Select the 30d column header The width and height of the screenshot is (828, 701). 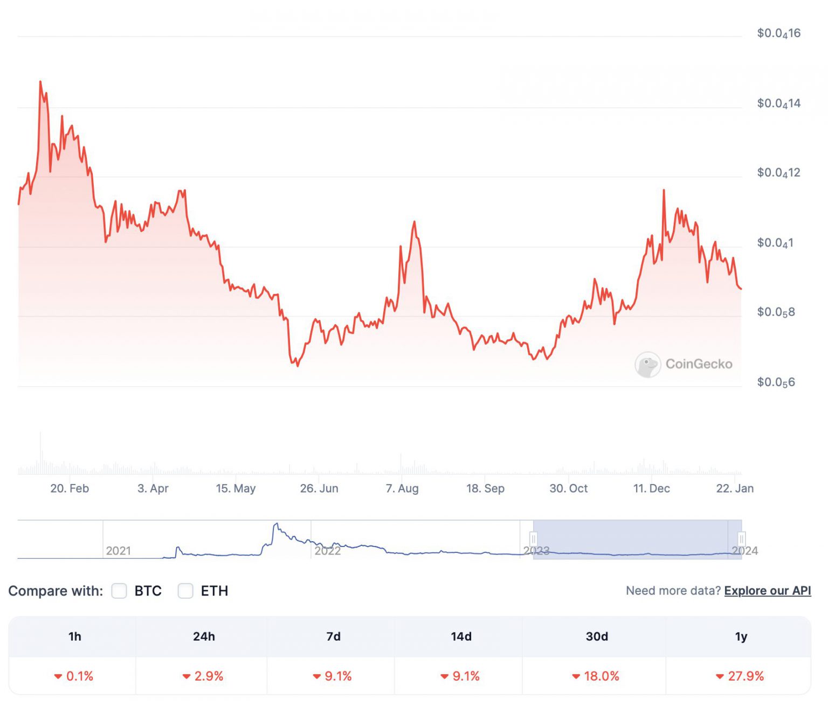click(597, 636)
